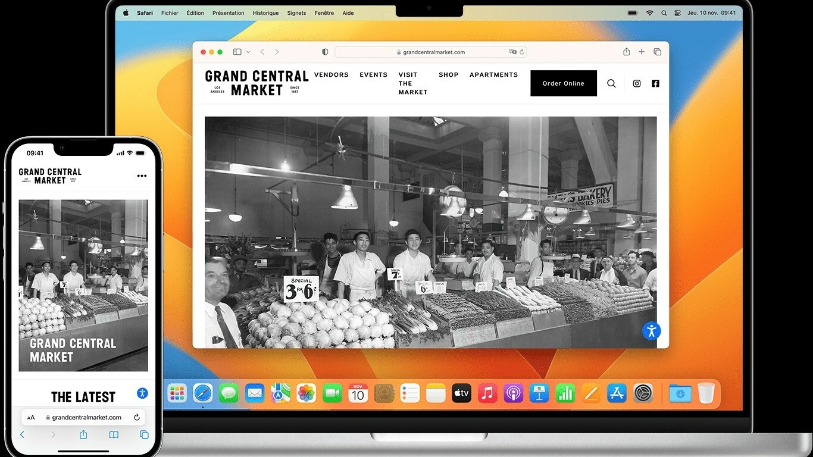
Task: Click the Grand Central Market logo on desktop
Action: (257, 83)
